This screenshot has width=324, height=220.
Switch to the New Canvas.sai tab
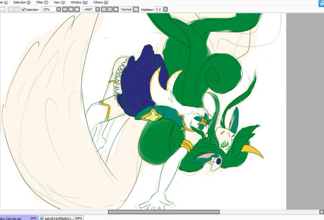19,218
